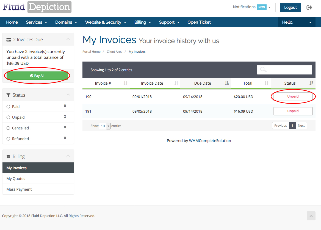Open Ticket from the navigation bar
This screenshot has width=321, height=230.
[199, 22]
